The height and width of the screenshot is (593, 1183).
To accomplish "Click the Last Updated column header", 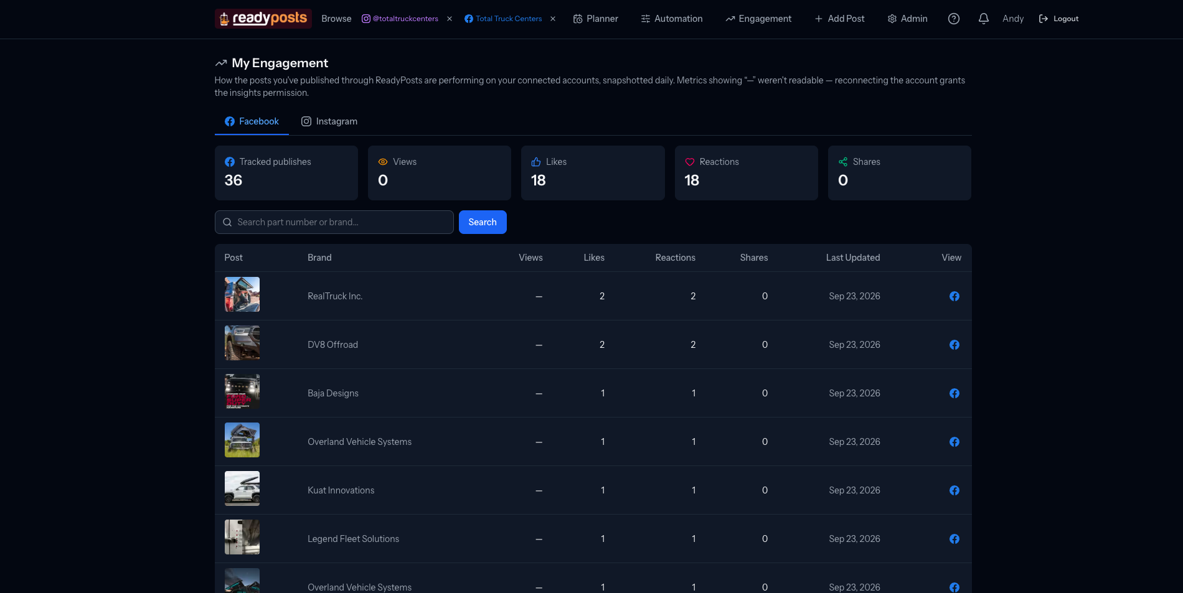I will point(853,258).
